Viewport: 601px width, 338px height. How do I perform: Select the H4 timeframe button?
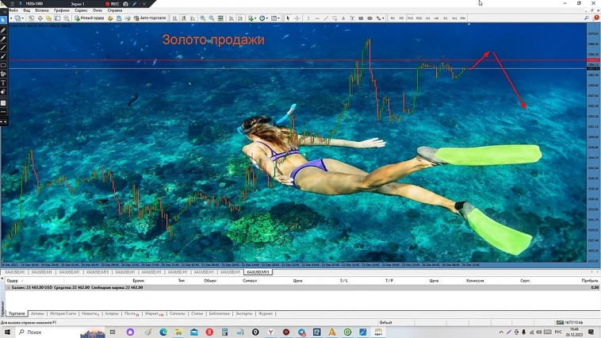436,18
